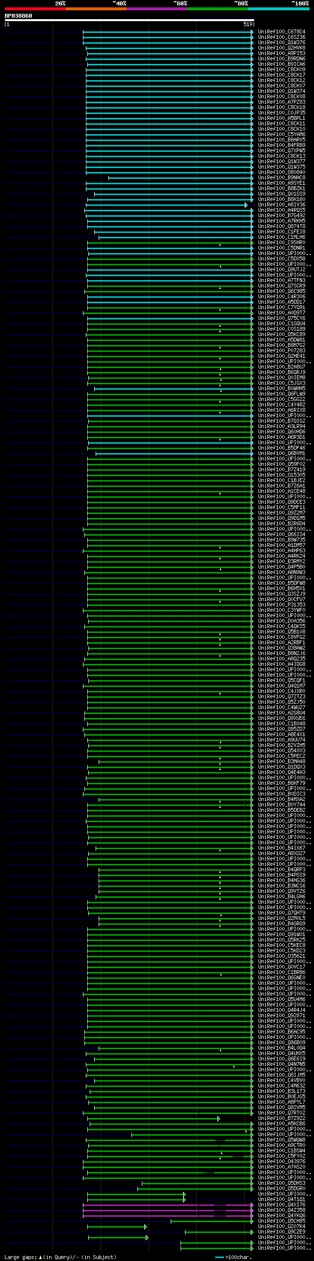Click the UniRef100_Q4YKQ6 entry
The width and height of the screenshot is (314, 1261).
(282, 1216)
